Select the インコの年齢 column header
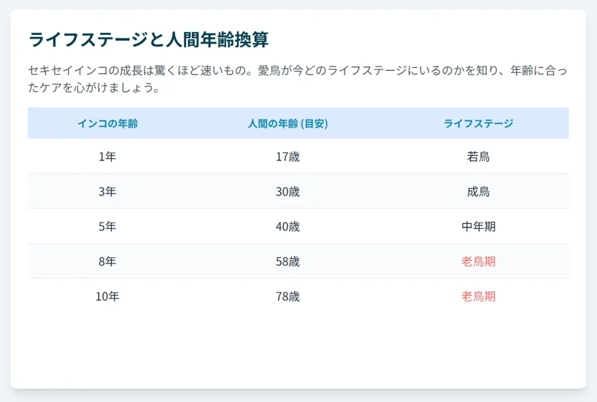The height and width of the screenshot is (402, 597). point(108,123)
